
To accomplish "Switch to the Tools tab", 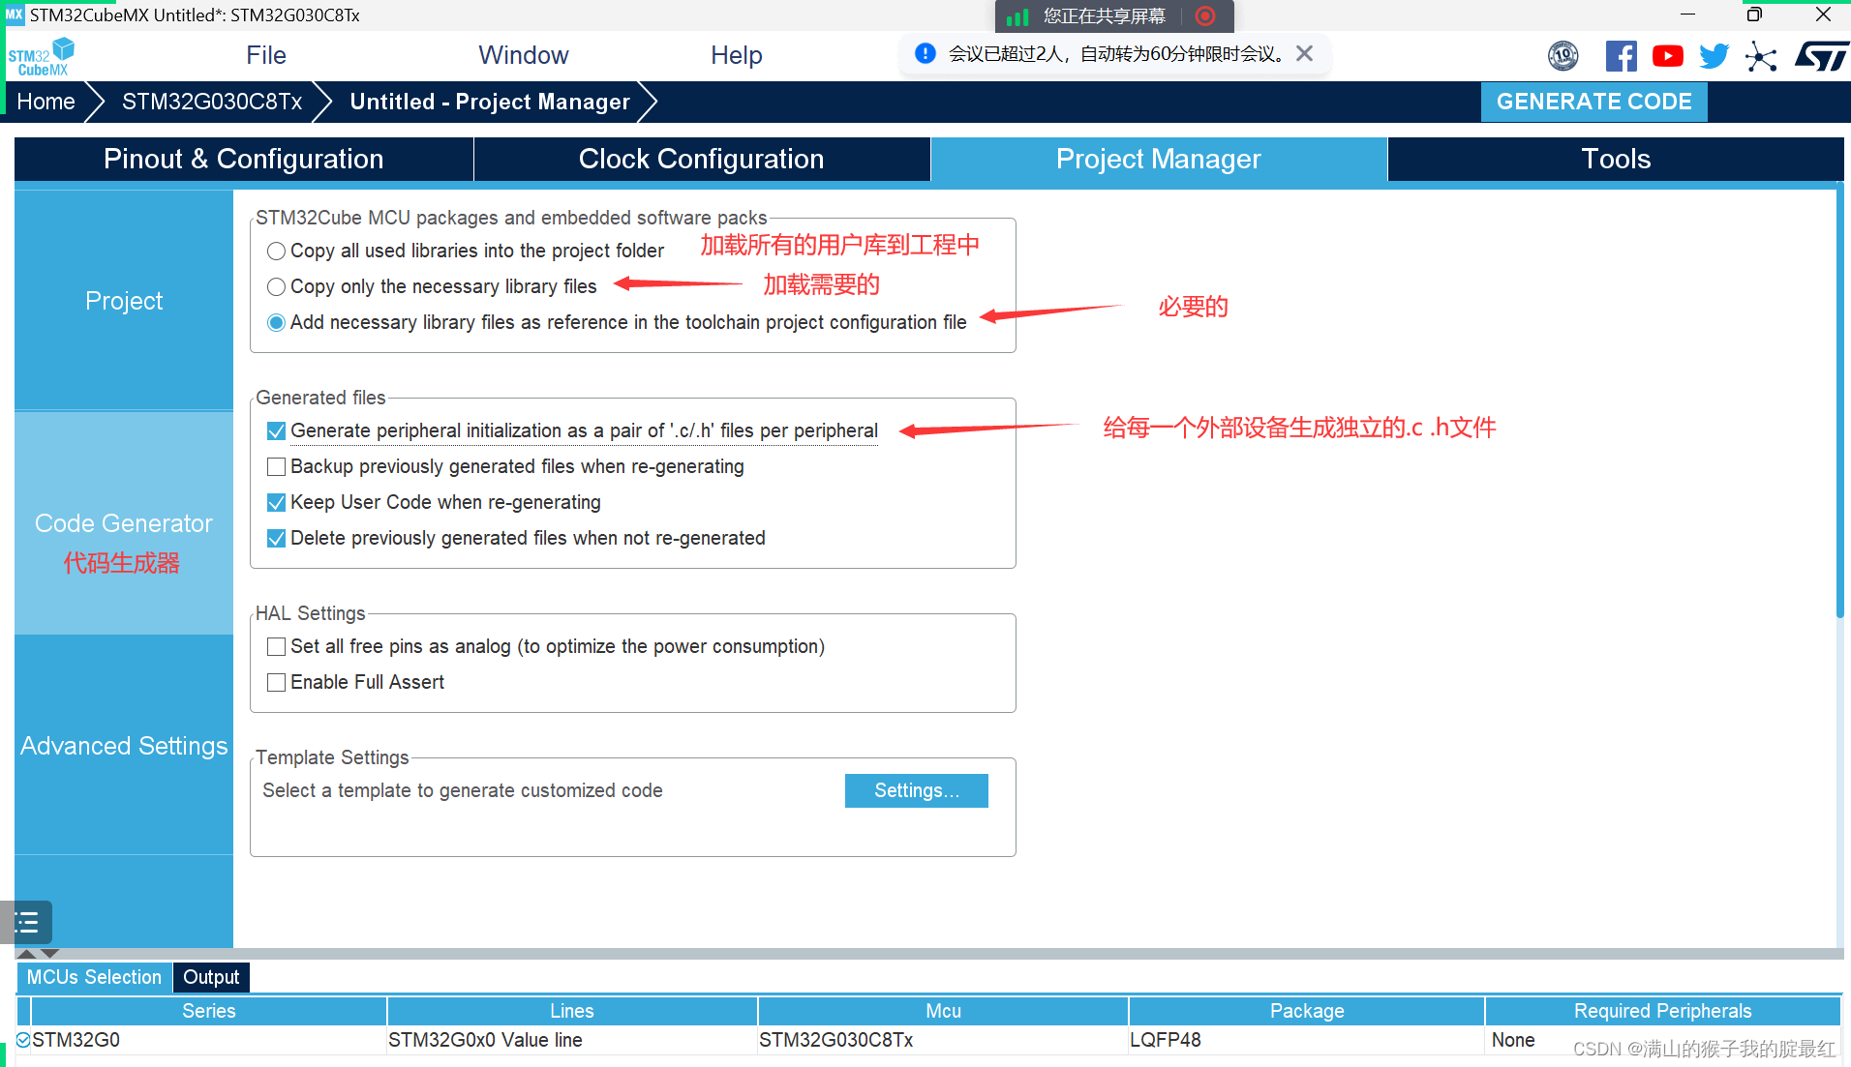I will pos(1616,160).
